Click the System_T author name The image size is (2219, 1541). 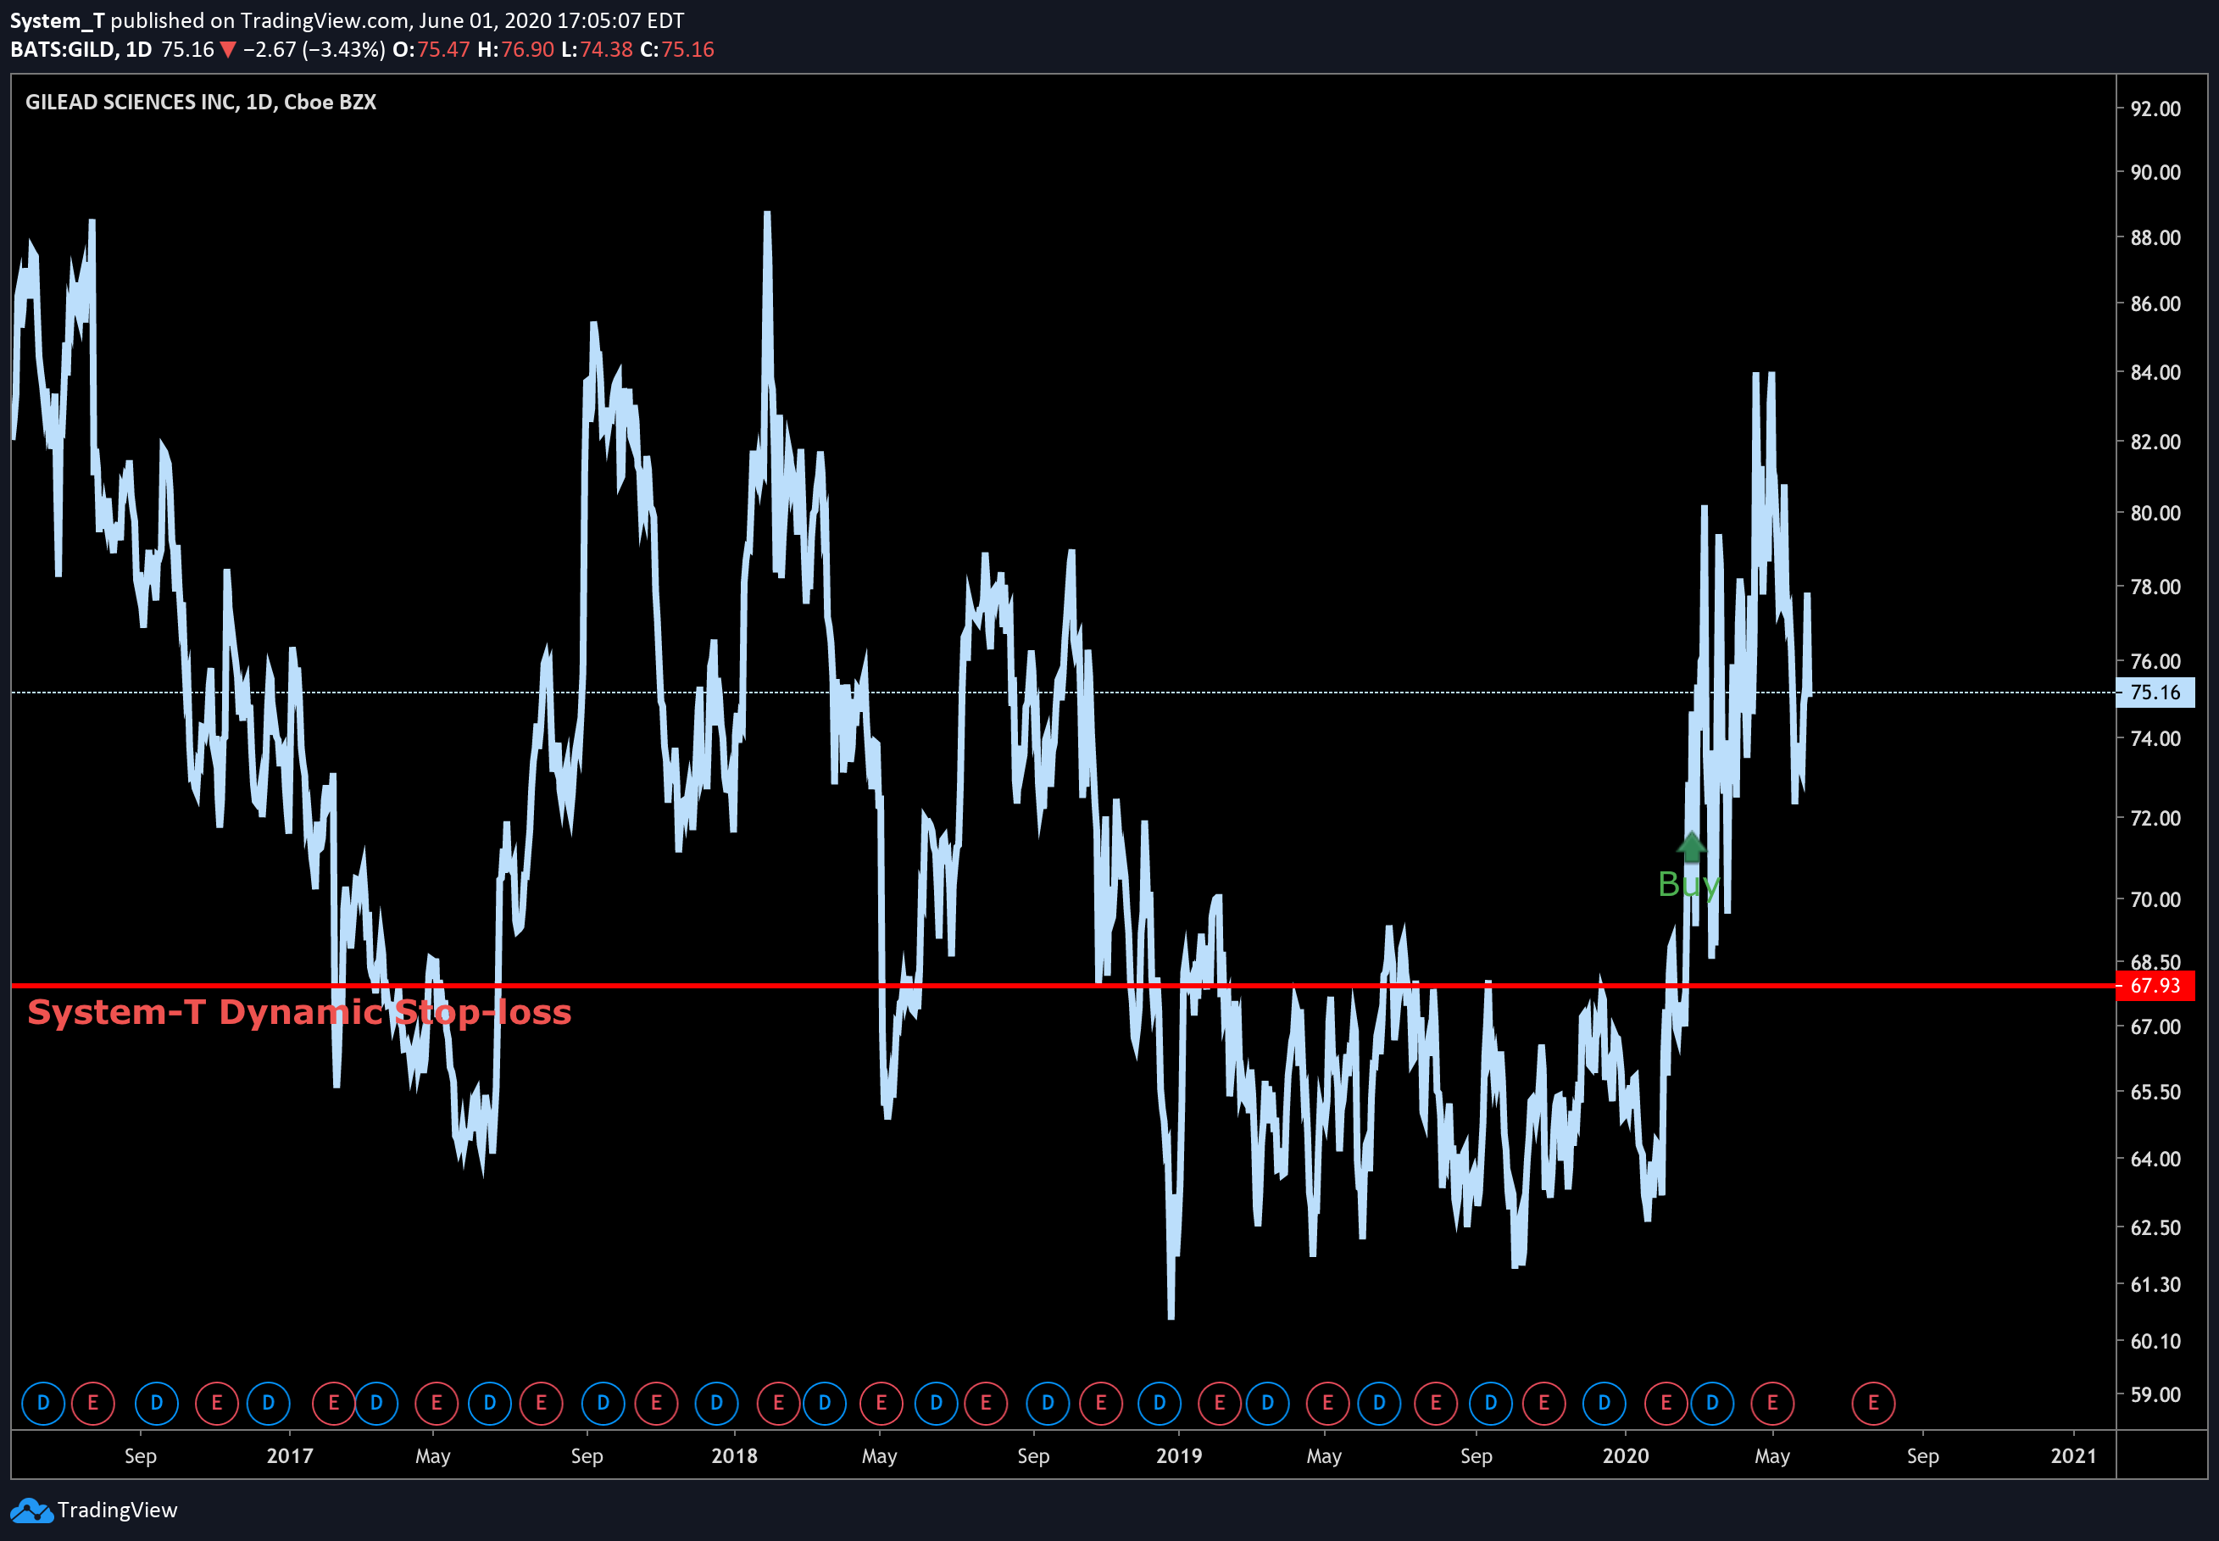[57, 20]
